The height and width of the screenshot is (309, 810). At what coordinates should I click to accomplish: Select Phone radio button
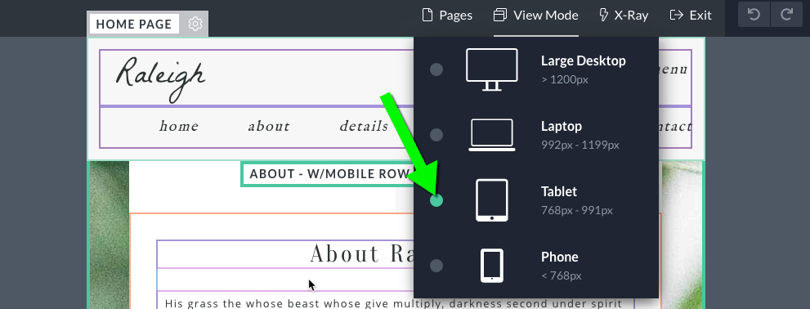tap(436, 266)
